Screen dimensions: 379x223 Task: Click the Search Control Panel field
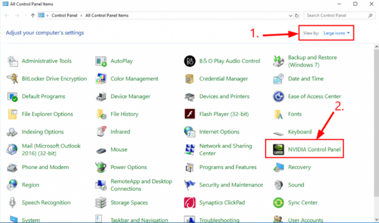[340, 16]
